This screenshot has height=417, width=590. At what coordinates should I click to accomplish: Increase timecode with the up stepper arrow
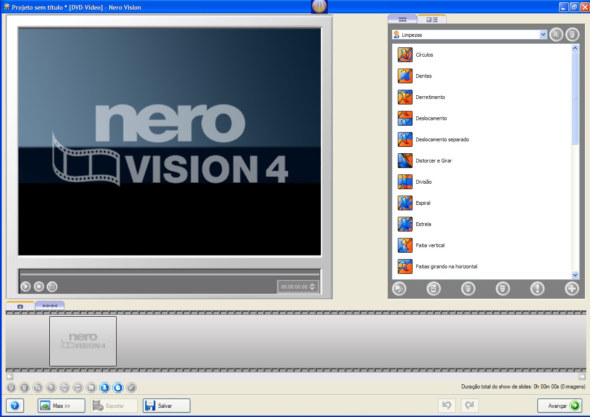313,284
